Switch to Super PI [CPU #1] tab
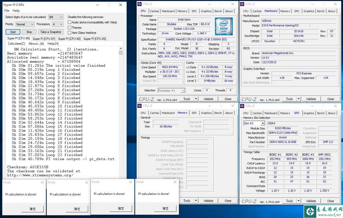The height and width of the screenshot is (218, 343). (44, 39)
